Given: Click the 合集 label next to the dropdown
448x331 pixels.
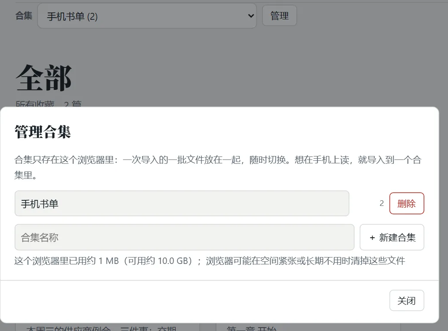Looking at the screenshot, I should (24, 15).
